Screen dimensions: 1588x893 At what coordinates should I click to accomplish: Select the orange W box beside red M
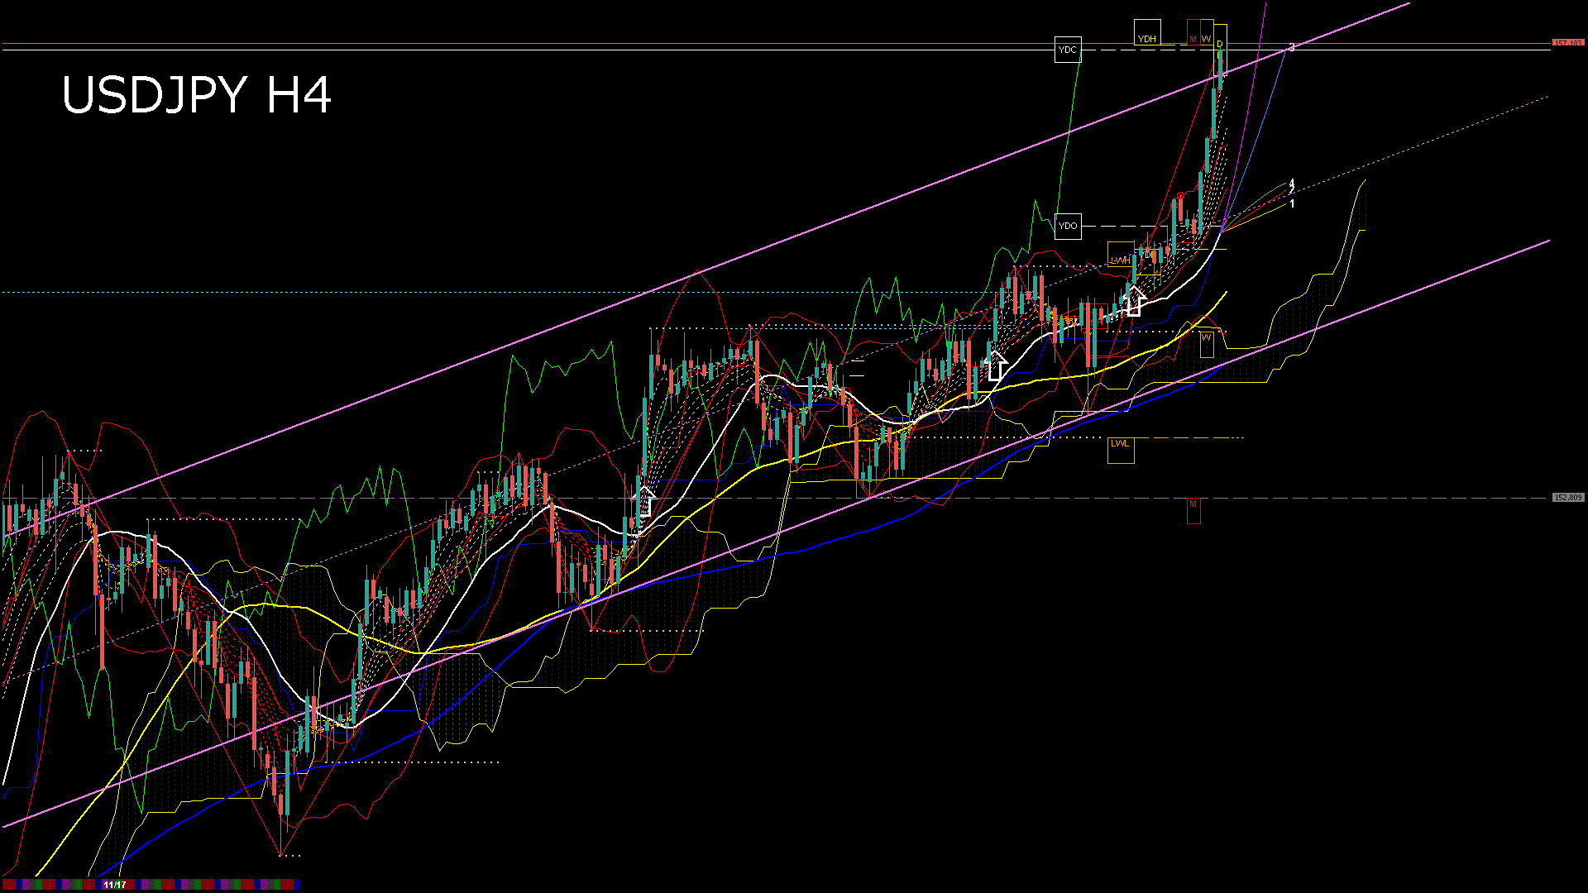tap(1206, 33)
